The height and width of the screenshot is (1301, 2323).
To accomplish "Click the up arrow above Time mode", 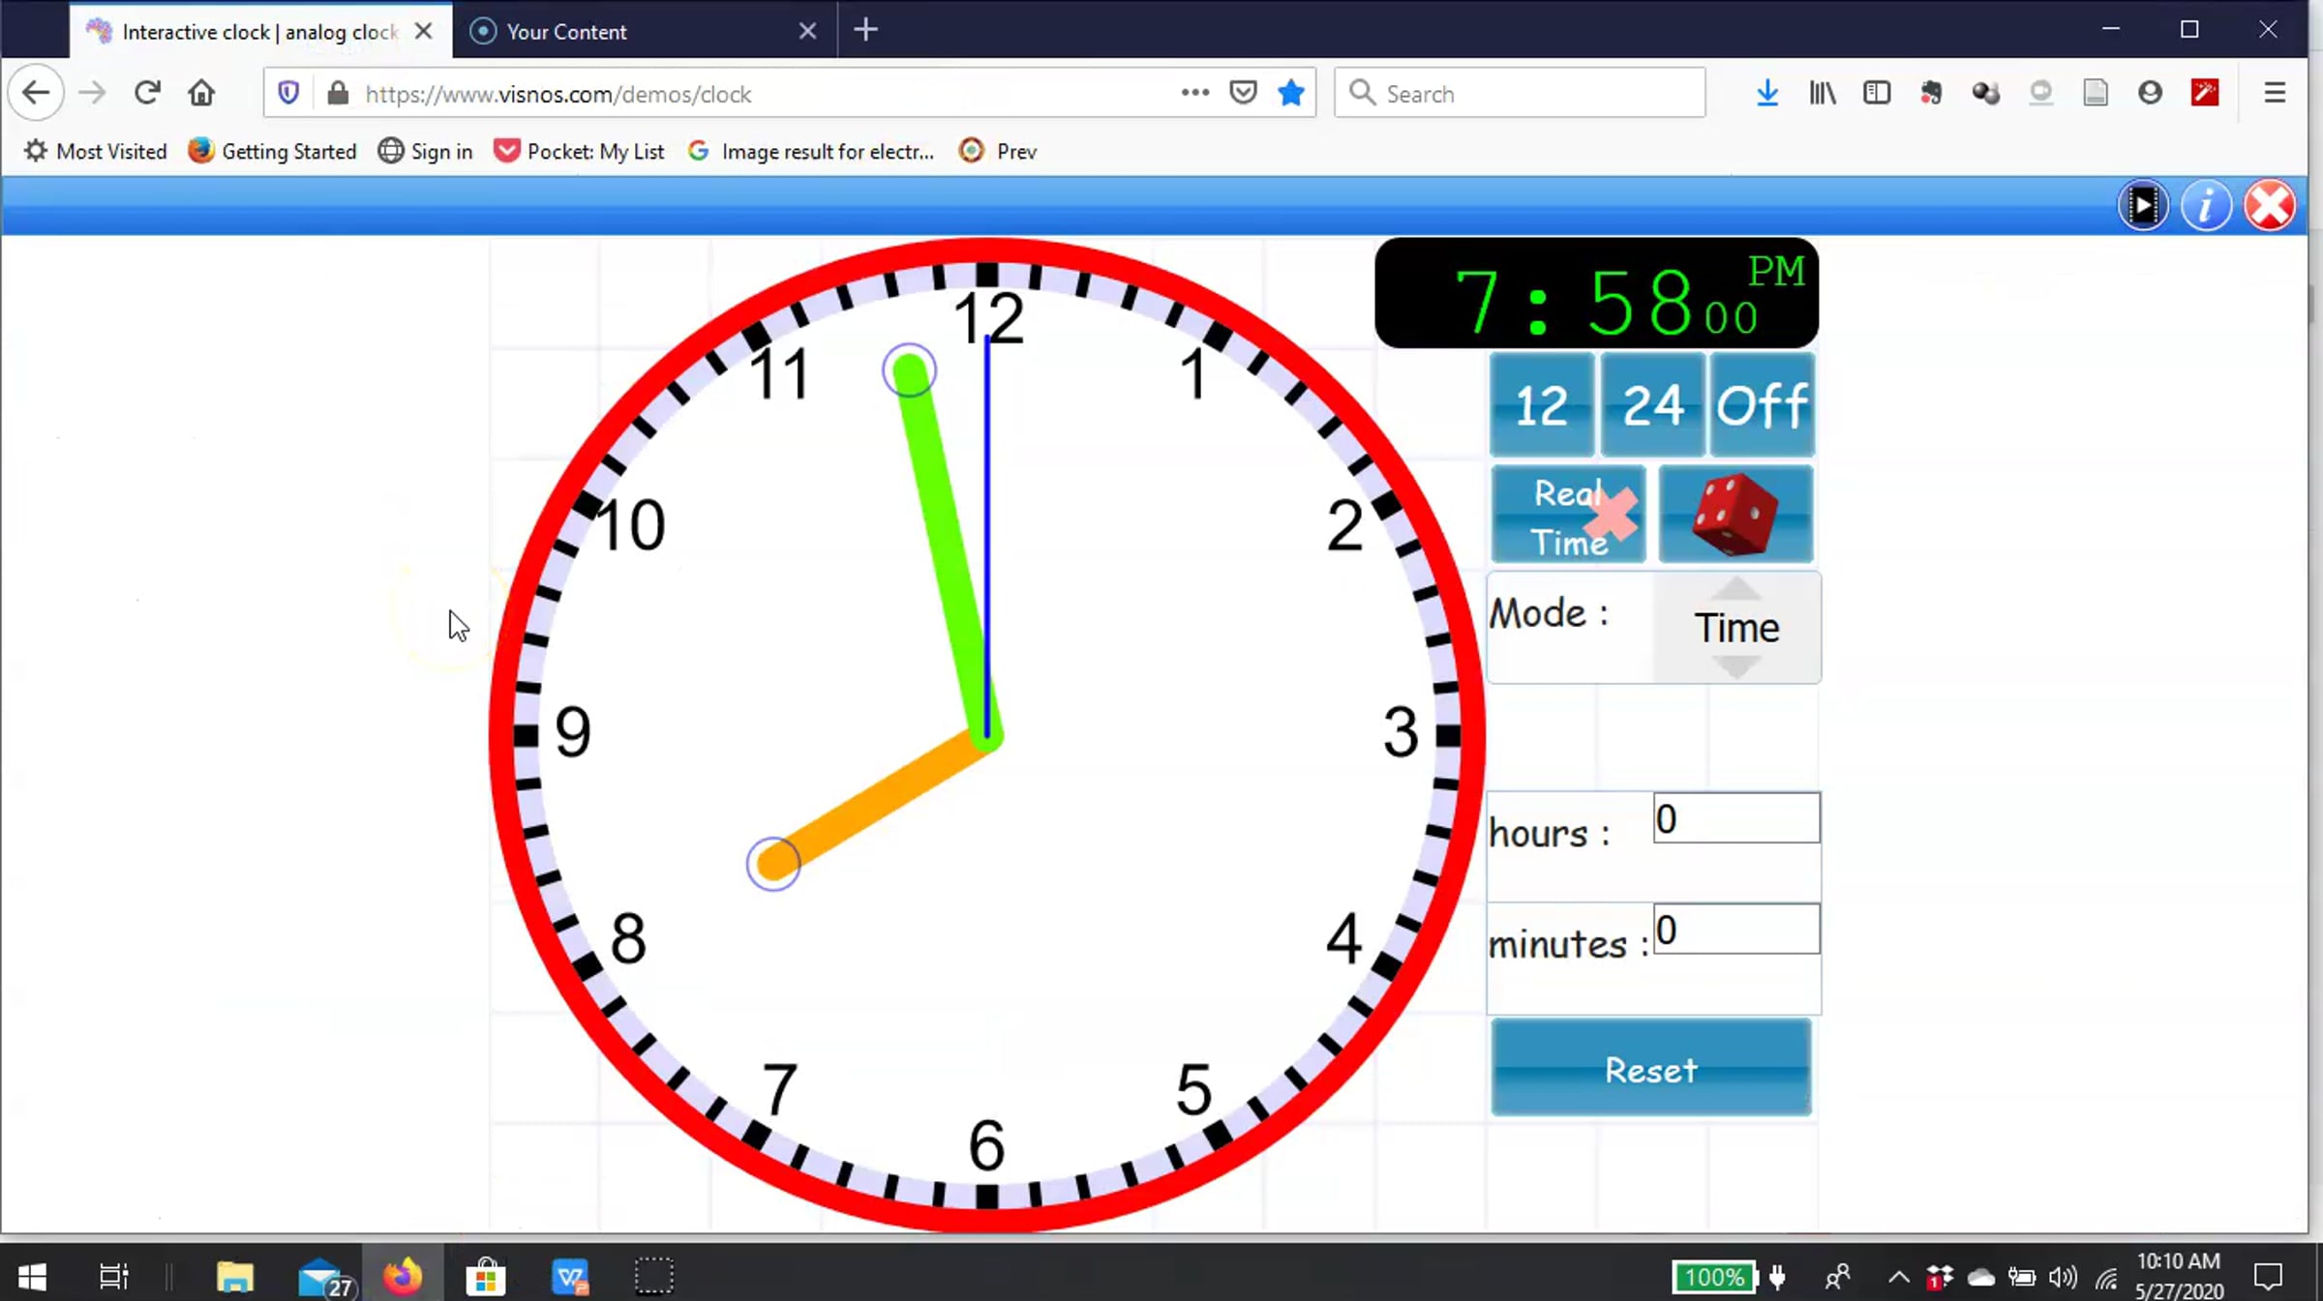I will (1735, 590).
